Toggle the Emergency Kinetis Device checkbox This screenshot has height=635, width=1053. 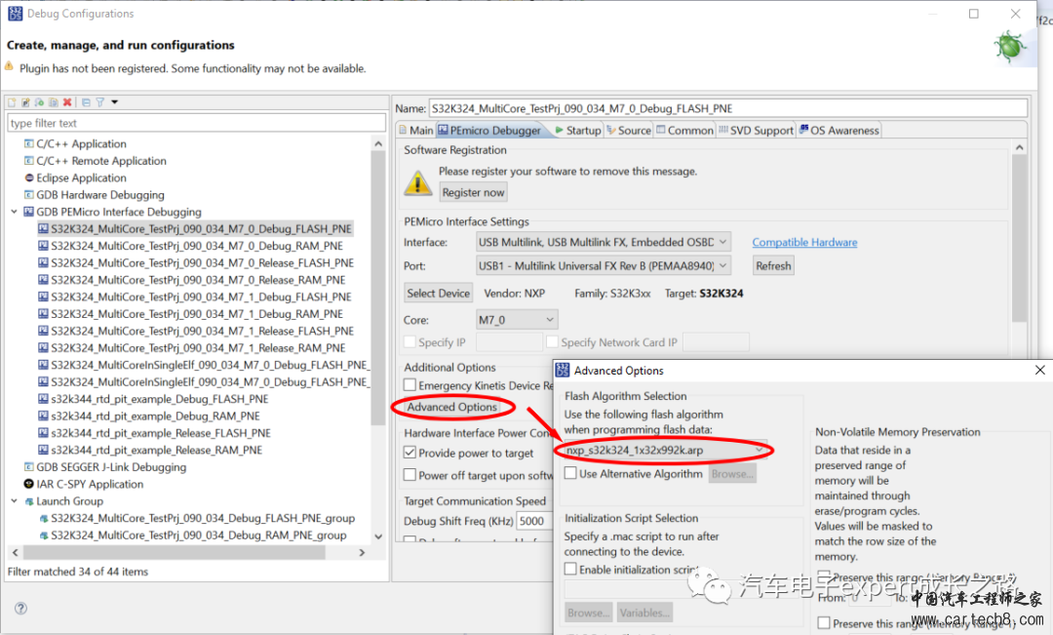409,385
